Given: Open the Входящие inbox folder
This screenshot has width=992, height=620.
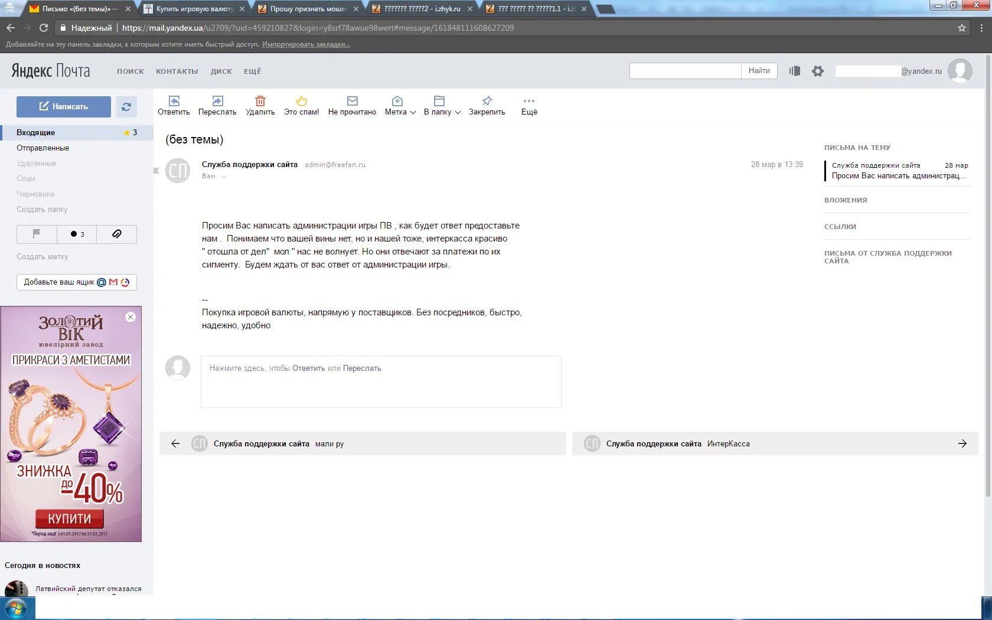Looking at the screenshot, I should [77, 132].
